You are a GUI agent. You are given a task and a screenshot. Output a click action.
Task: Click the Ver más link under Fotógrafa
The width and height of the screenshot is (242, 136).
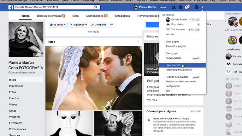(152, 100)
